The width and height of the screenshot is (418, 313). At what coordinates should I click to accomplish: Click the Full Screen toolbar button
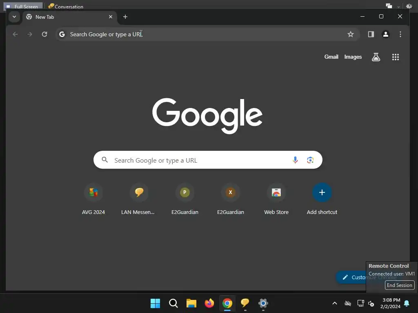click(23, 7)
